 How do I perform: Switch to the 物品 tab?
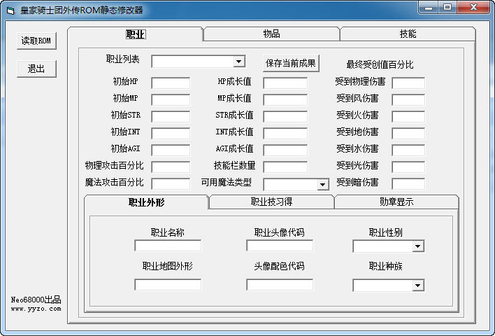point(271,34)
